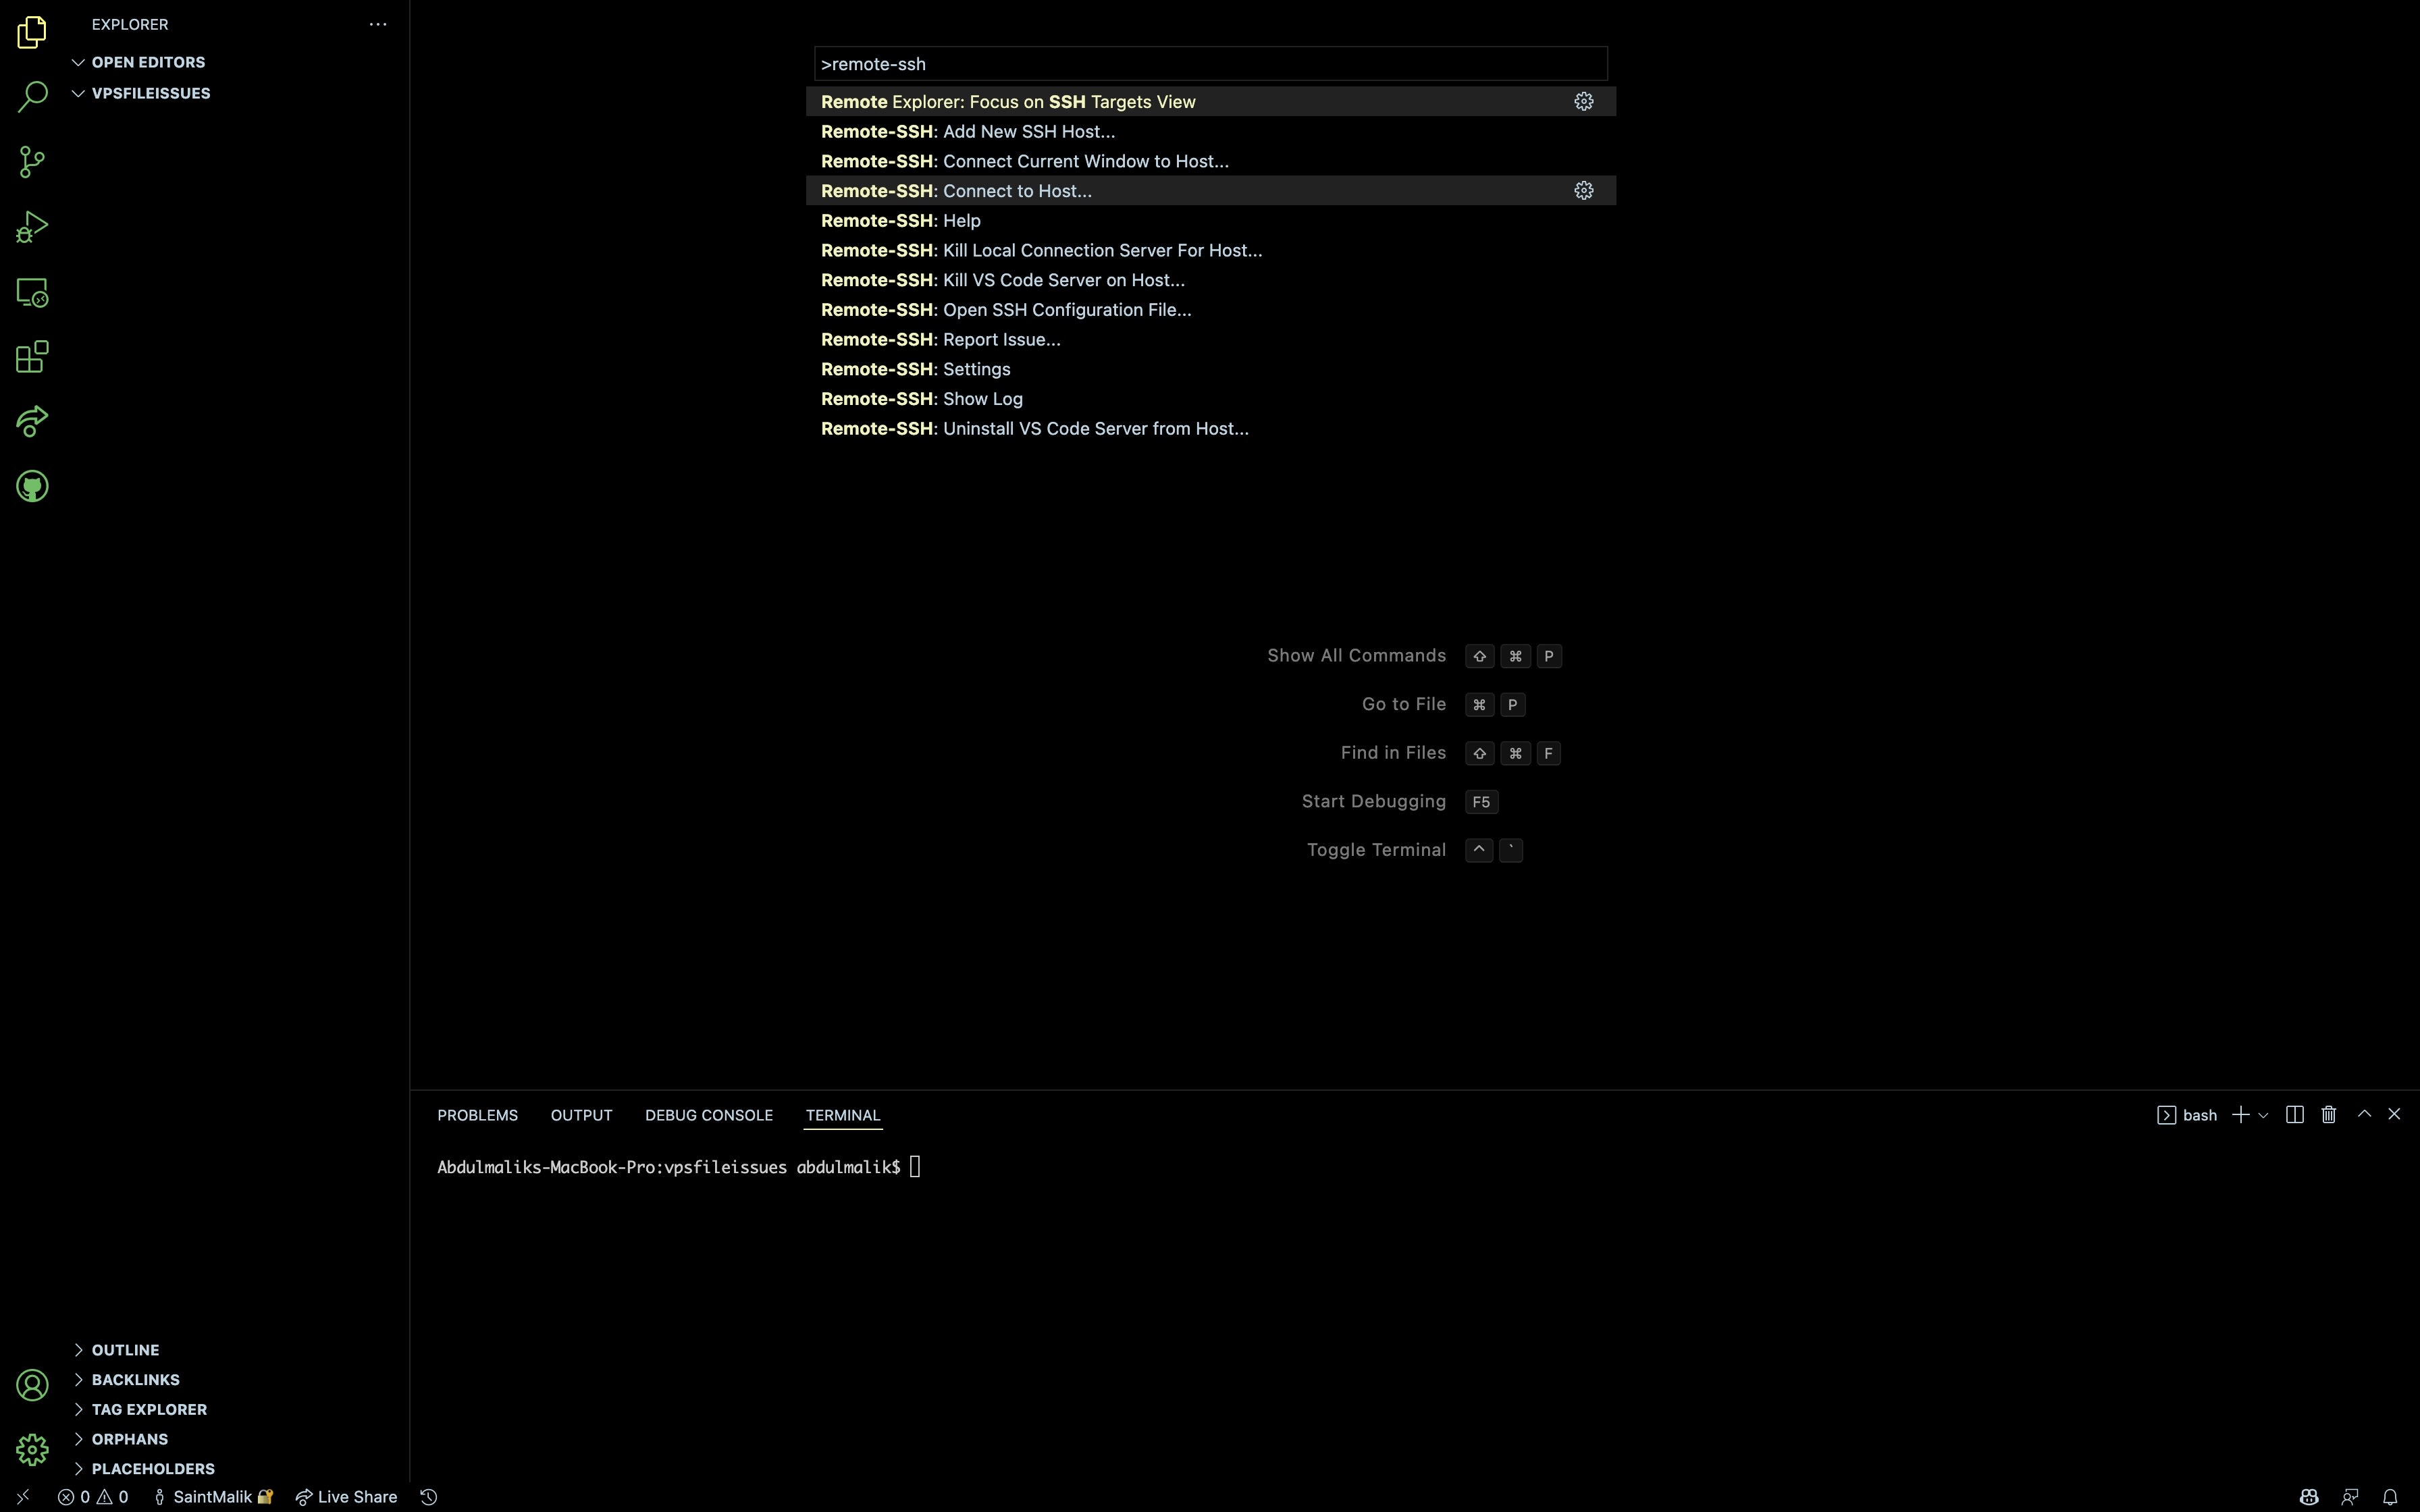Screen dimensions: 2420x1512
Task: Click the SaintMalik status bar item
Action: pos(213,1497)
